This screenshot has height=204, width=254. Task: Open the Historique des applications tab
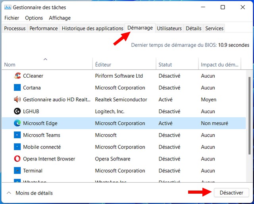[x=92, y=28]
